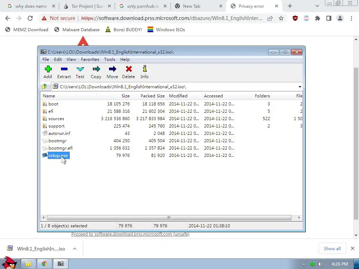
Task: Sort by the Modified column header
Action: pos(184,96)
